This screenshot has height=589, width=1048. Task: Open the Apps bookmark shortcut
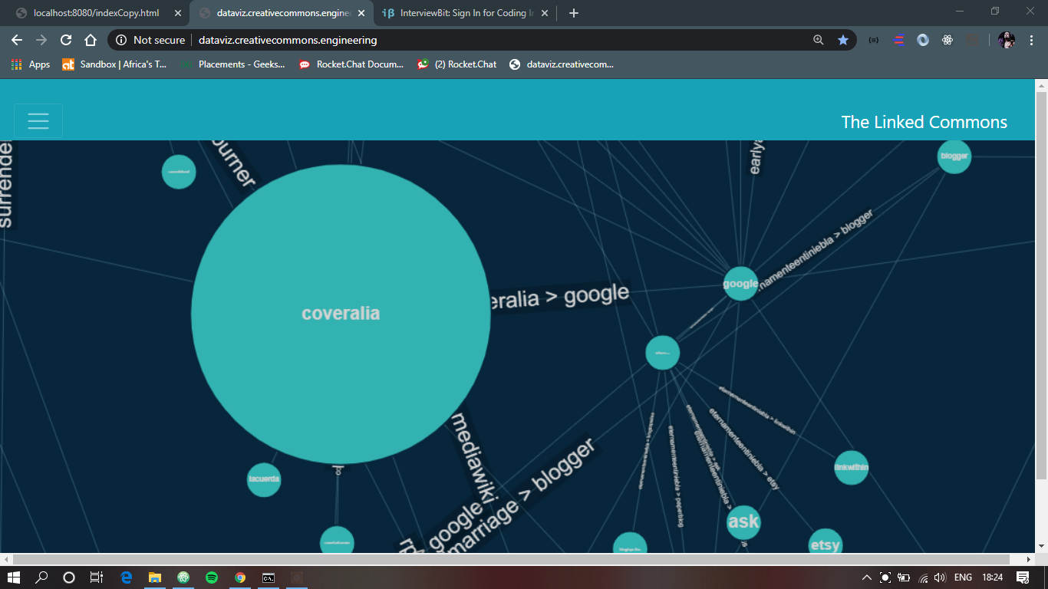tap(31, 64)
